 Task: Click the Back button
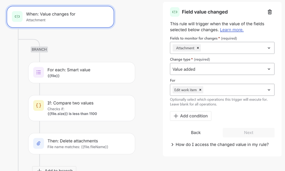(x=196, y=133)
